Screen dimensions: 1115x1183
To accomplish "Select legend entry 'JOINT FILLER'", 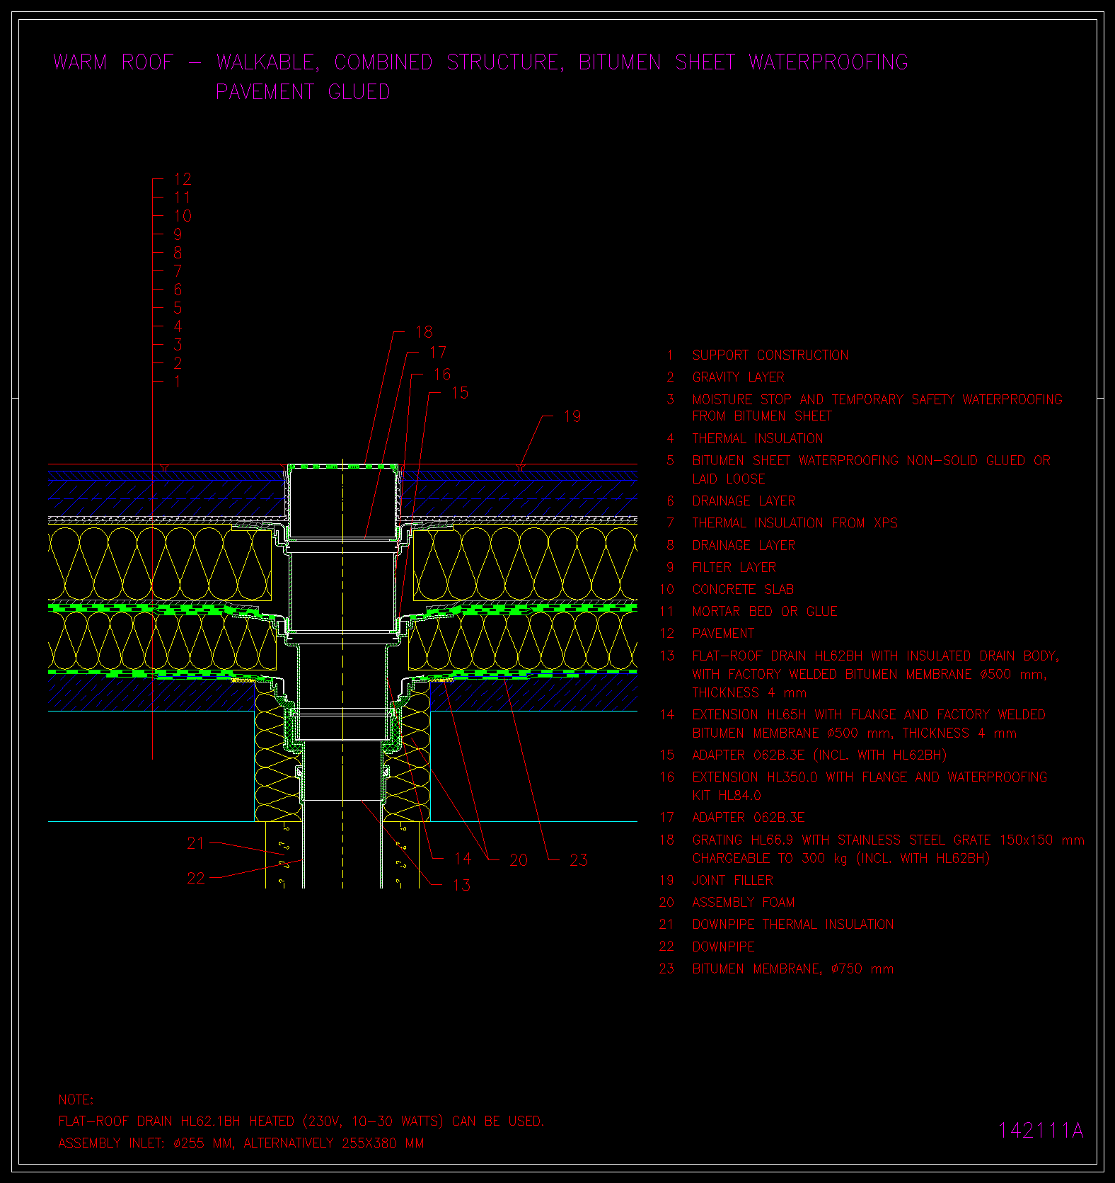I will 732,881.
